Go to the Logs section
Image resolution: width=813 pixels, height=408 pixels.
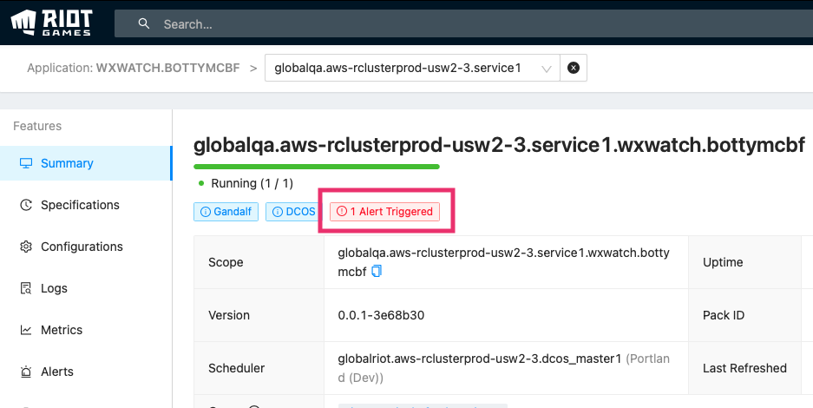pyautogui.click(x=54, y=288)
